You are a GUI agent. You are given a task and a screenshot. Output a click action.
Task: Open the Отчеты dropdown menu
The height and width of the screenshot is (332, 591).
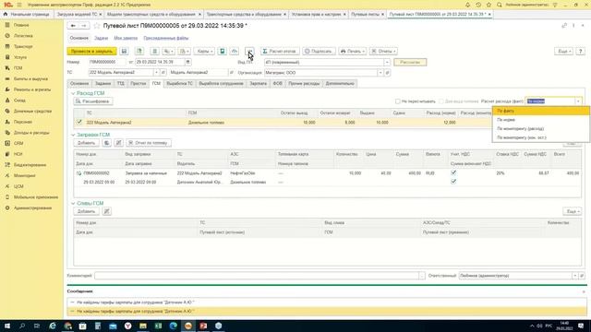tap(383, 52)
